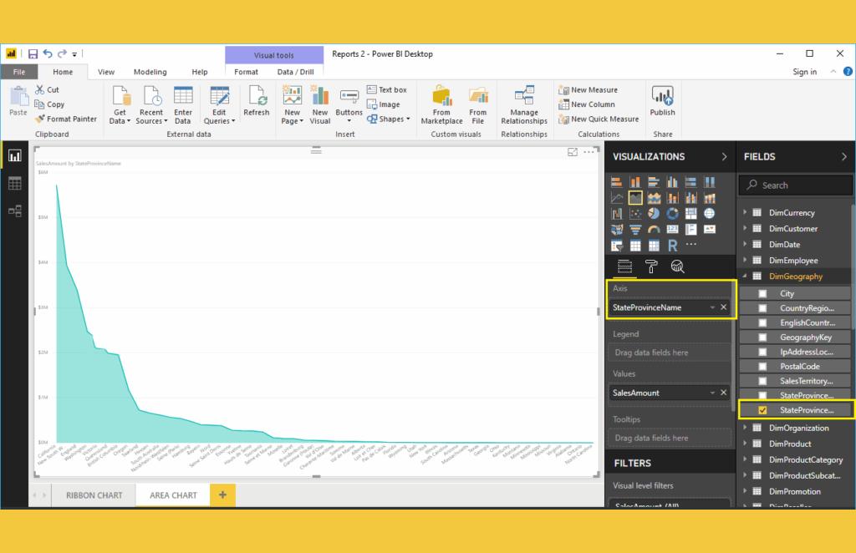Select the Gauge visualization icon

tap(654, 230)
